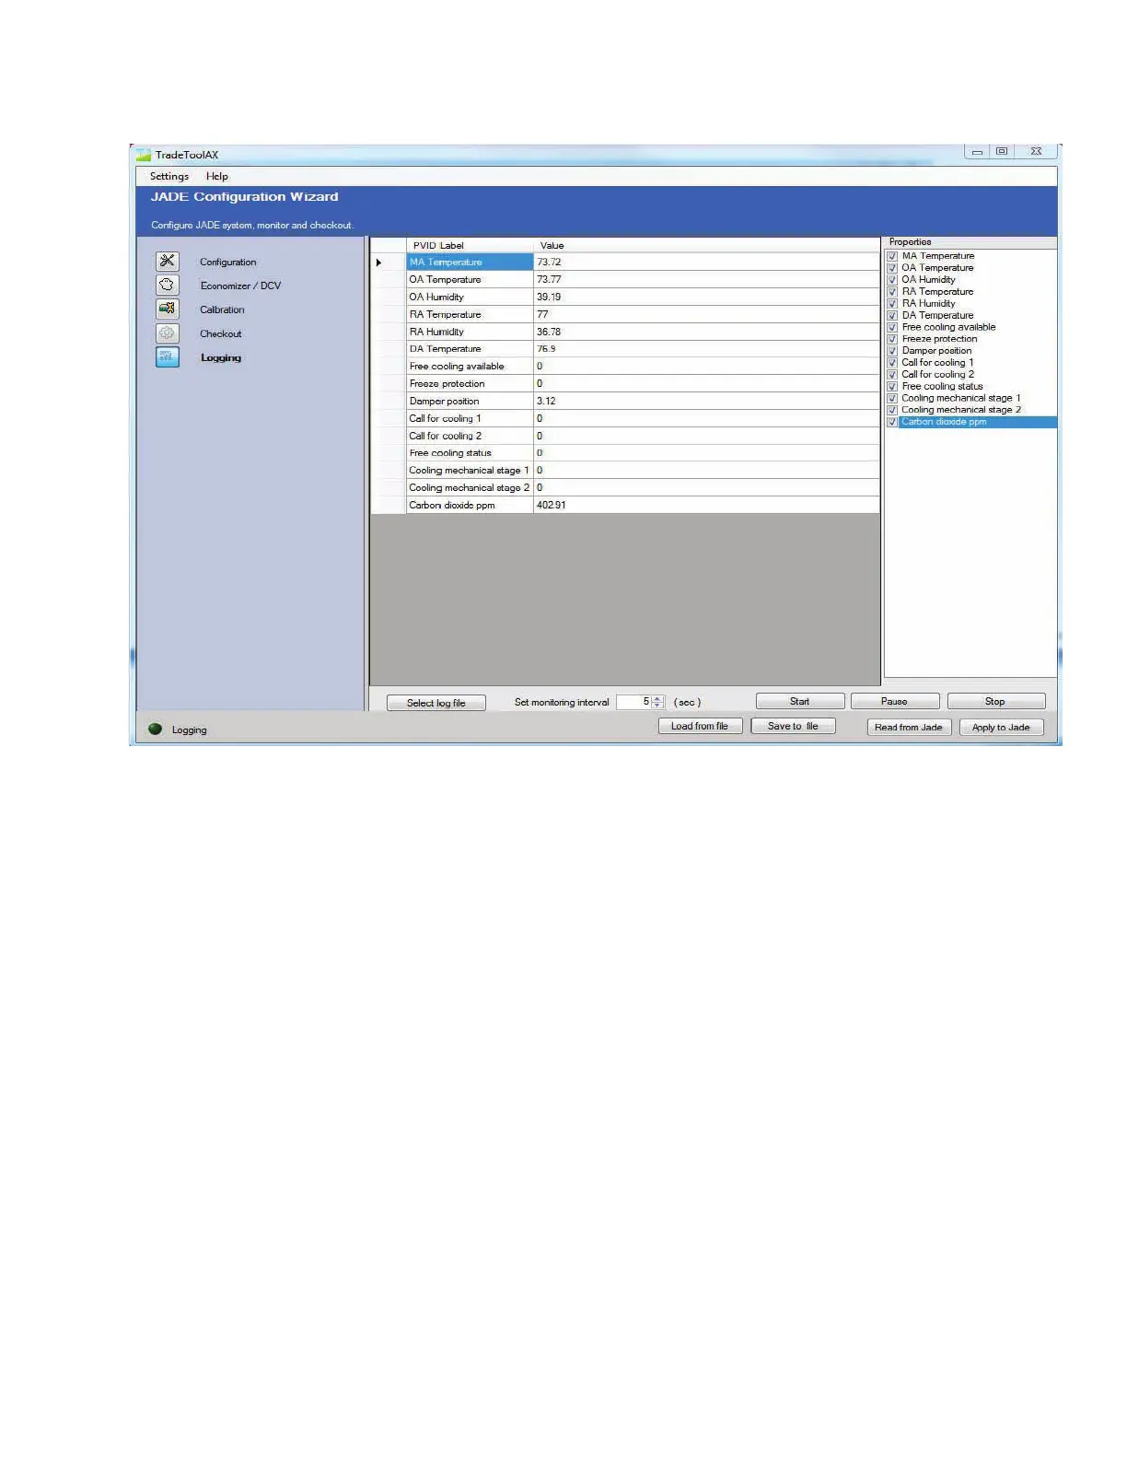The image size is (1127, 1459).
Task: Toggle RA Temperature property checkbox
Action: [x=892, y=292]
